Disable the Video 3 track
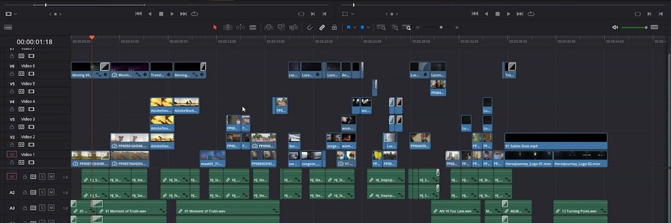The width and height of the screenshot is (671, 223). (31, 127)
